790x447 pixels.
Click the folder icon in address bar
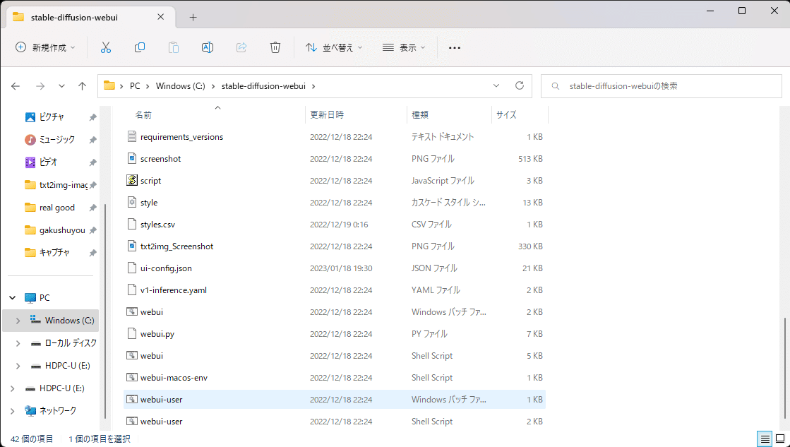pyautogui.click(x=109, y=85)
